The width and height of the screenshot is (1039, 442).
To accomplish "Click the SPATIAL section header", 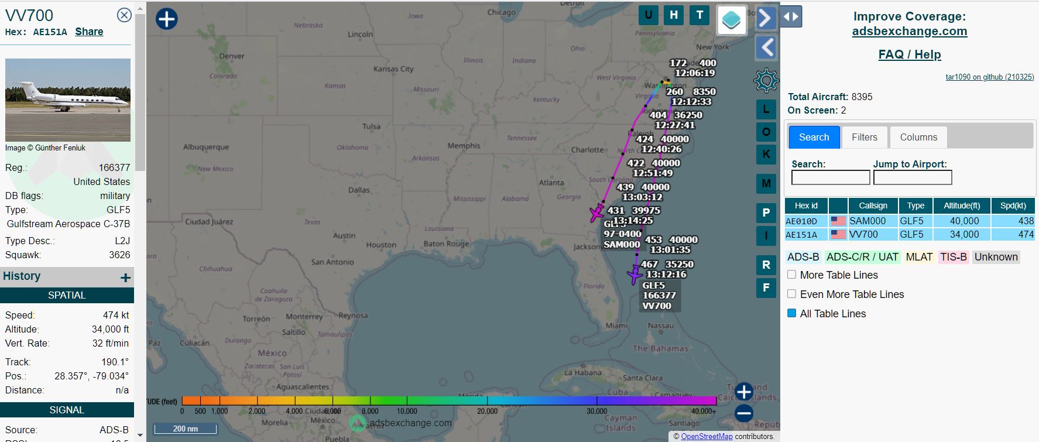I will coord(67,295).
